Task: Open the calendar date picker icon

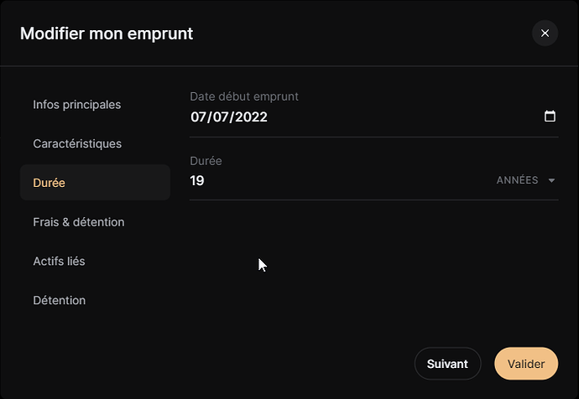Action: pos(550,117)
